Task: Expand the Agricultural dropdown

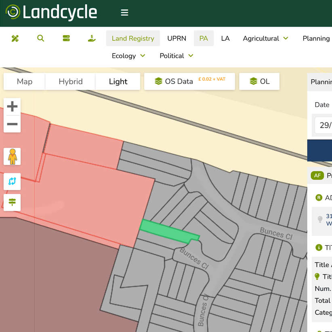Action: point(265,38)
